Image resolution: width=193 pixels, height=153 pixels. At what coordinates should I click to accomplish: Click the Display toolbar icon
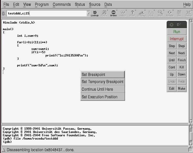(142, 13)
